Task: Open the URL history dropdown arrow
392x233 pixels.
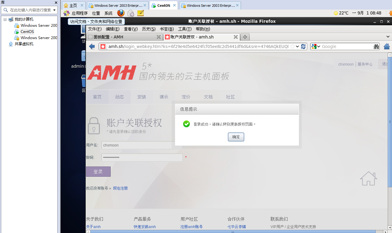Action: [x=297, y=46]
